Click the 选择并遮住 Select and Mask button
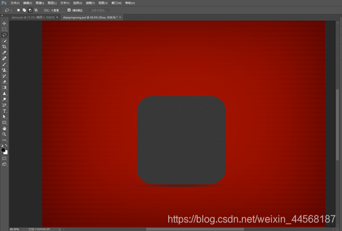The height and width of the screenshot is (231, 342). point(99,10)
